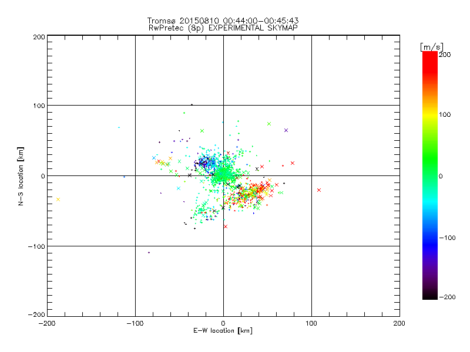The width and height of the screenshot is (470, 352).
Task: Click the '0' label beside the color bar
Action: click(x=441, y=176)
